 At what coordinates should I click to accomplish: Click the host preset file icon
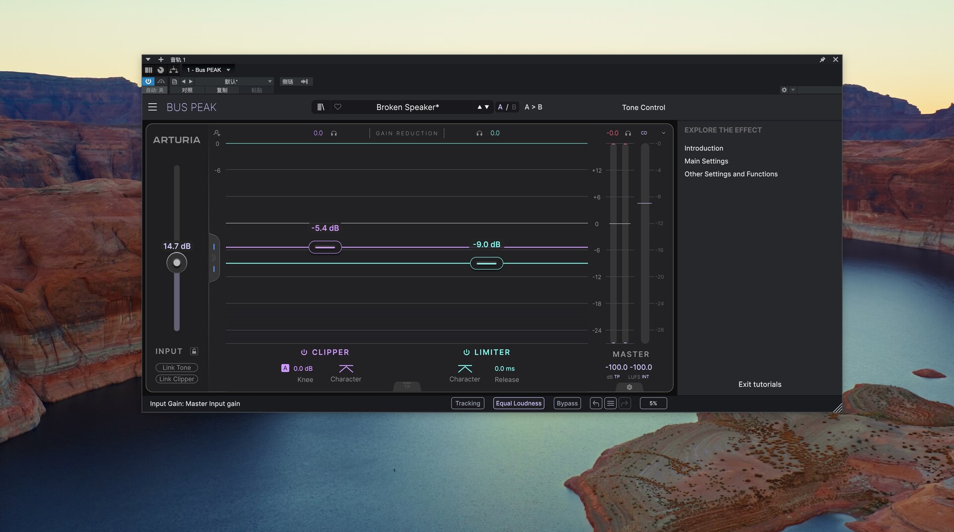pyautogui.click(x=174, y=81)
